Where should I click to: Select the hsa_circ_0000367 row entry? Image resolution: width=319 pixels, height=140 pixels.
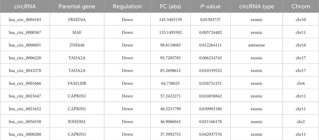click(25, 32)
